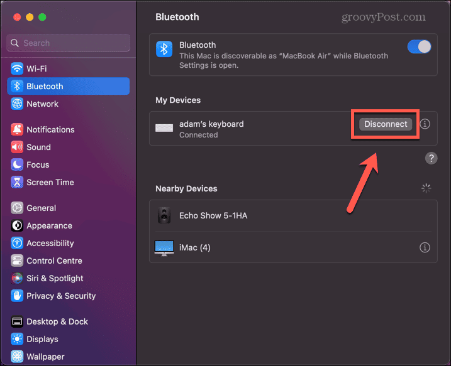Click the adam's keyboard name
Image resolution: width=451 pixels, height=366 pixels.
[211, 124]
